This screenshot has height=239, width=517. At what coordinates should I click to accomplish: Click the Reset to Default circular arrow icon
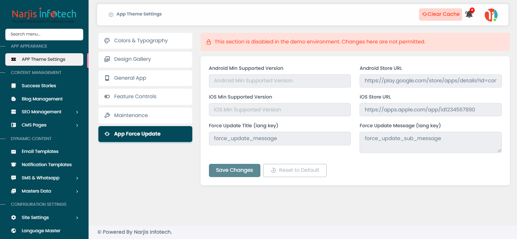[273, 170]
